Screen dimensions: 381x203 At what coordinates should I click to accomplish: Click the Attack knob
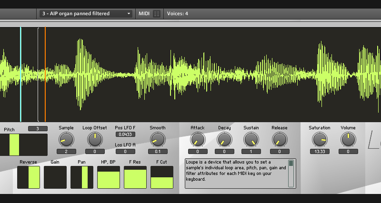(x=197, y=139)
